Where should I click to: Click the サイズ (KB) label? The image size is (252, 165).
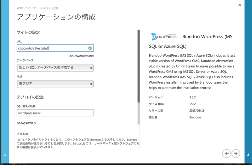156,104
